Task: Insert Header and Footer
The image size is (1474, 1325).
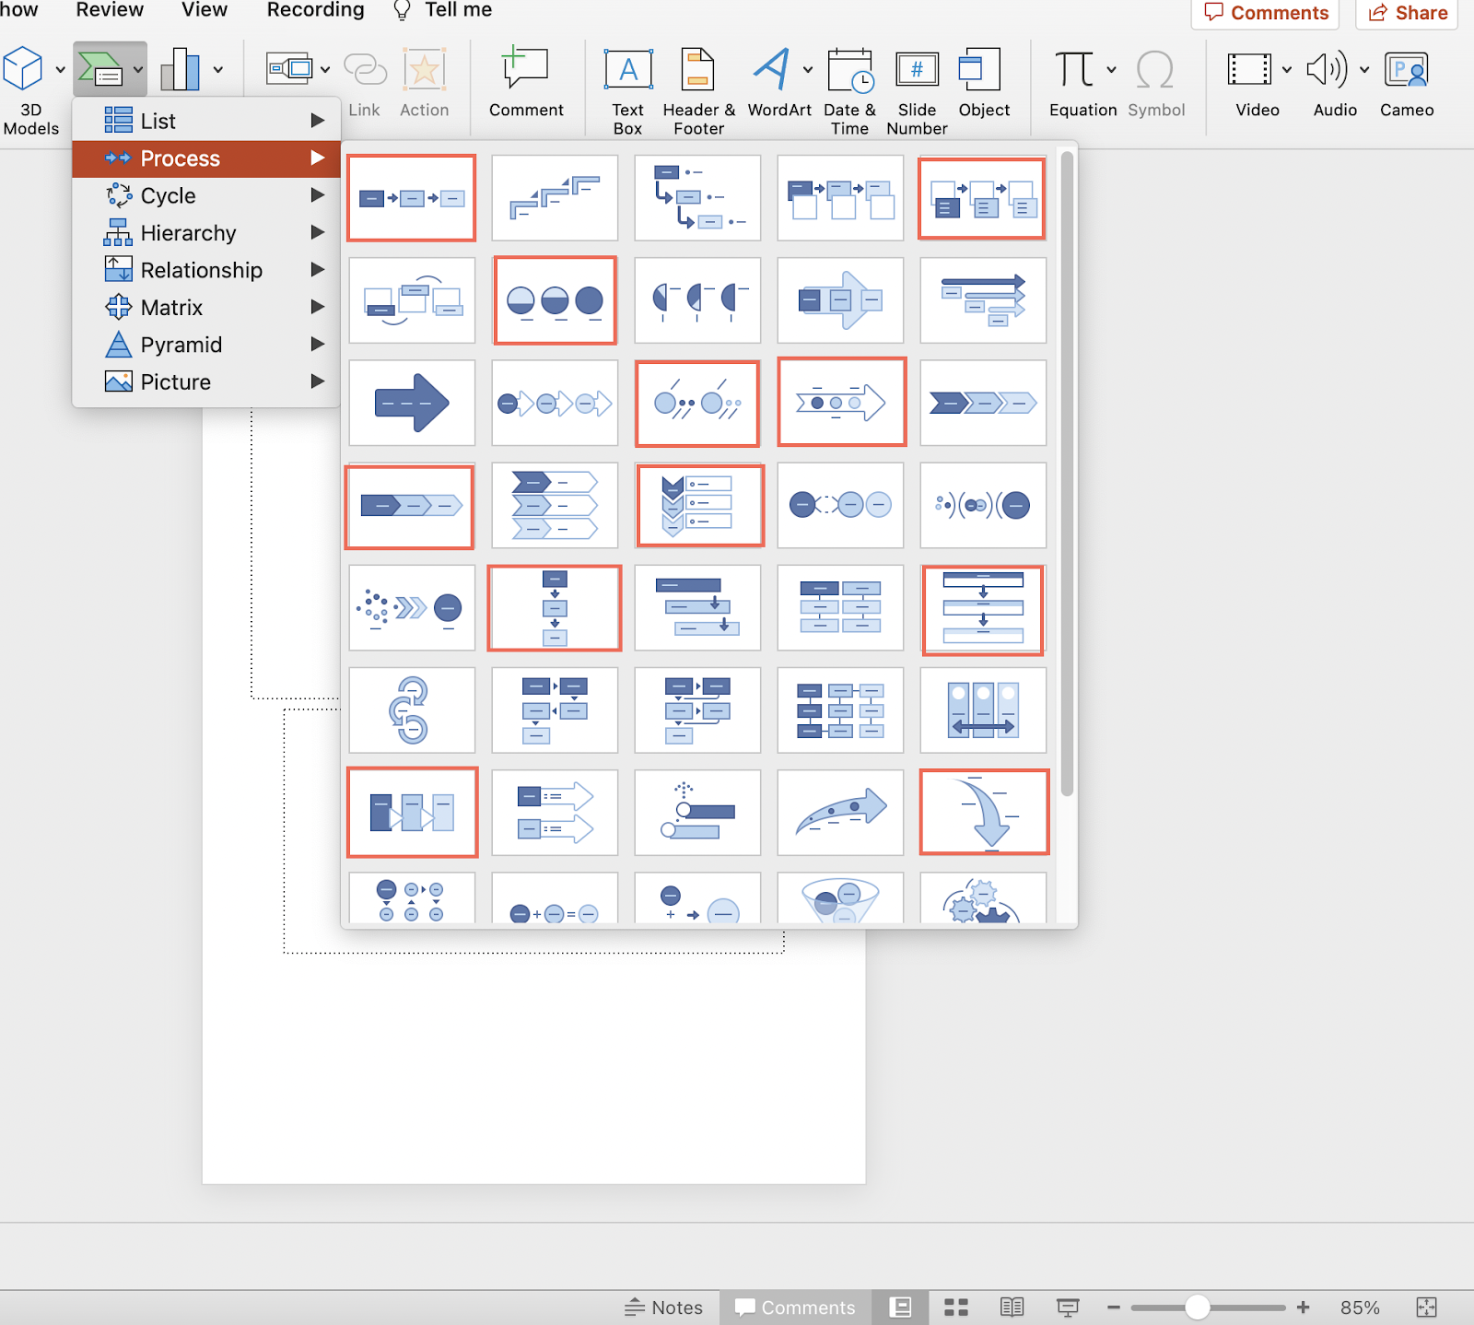Action: pos(697,83)
